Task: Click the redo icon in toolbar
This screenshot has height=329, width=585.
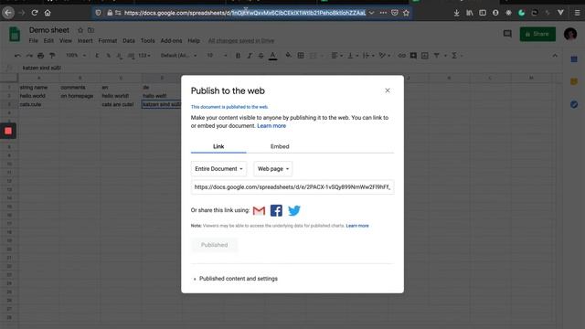Action: (29, 56)
